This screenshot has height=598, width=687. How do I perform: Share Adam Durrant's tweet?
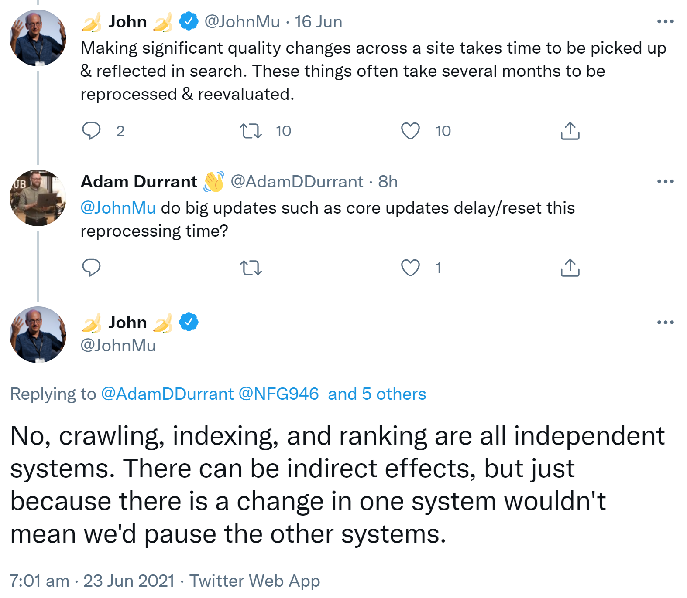[x=570, y=268]
